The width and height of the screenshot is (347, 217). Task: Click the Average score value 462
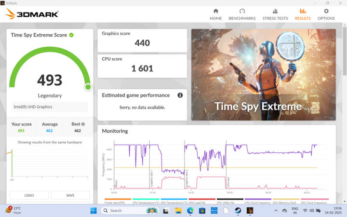coord(49,131)
